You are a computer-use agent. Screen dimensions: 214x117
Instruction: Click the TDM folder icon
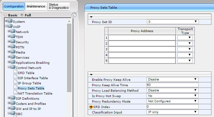pyautogui.click(x=13, y=36)
